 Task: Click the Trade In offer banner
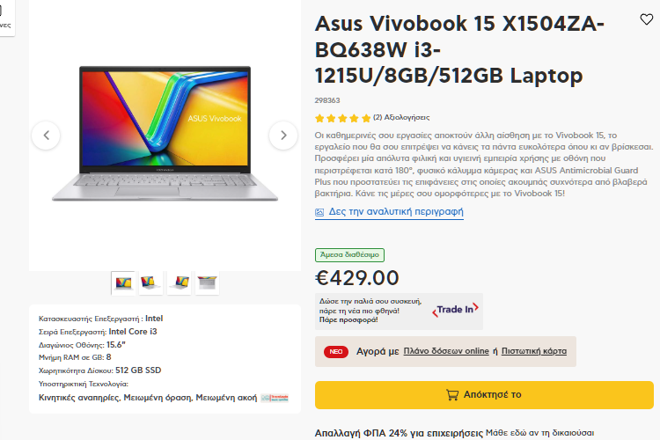(x=399, y=311)
